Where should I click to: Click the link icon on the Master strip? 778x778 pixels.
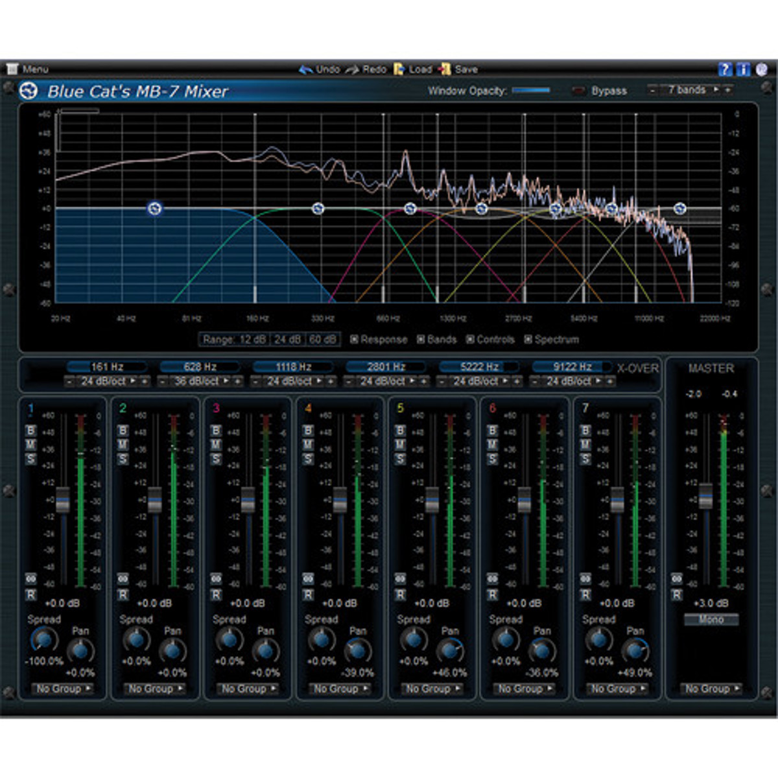[677, 578]
